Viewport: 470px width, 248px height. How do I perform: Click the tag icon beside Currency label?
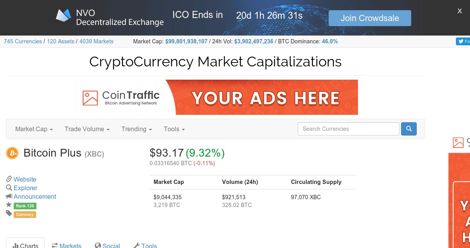pos(9,214)
